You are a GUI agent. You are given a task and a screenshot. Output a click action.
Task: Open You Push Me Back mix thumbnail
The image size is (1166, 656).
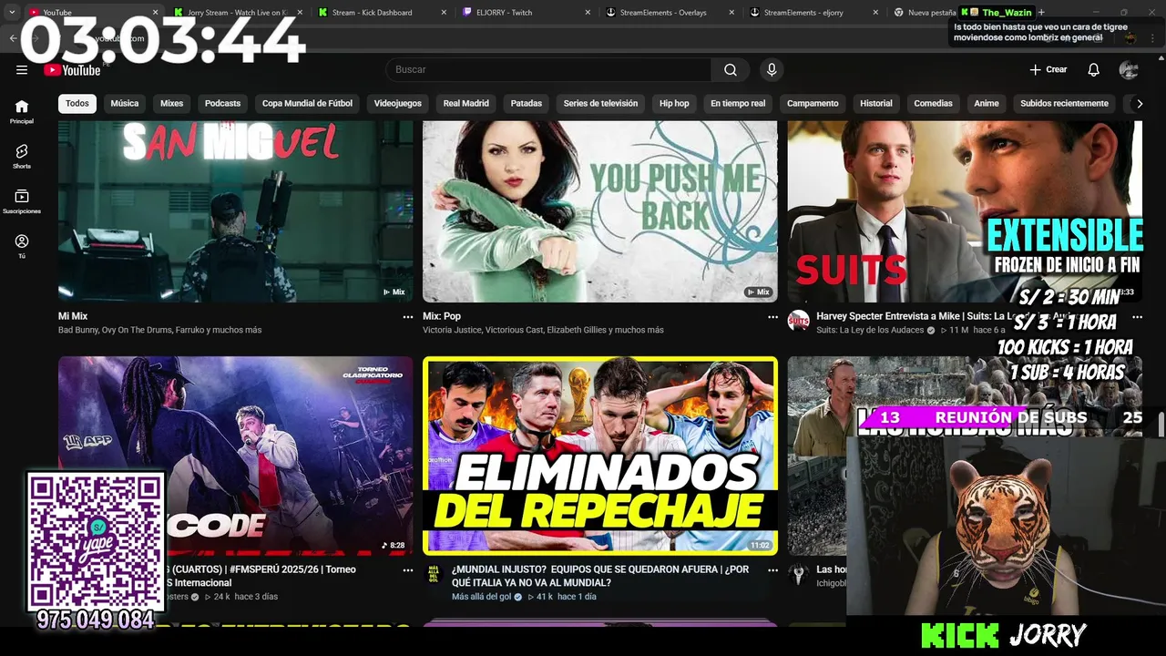[x=600, y=211]
